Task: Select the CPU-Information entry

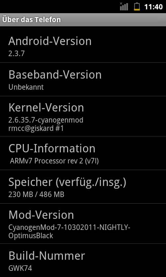Action: (x=83, y=153)
